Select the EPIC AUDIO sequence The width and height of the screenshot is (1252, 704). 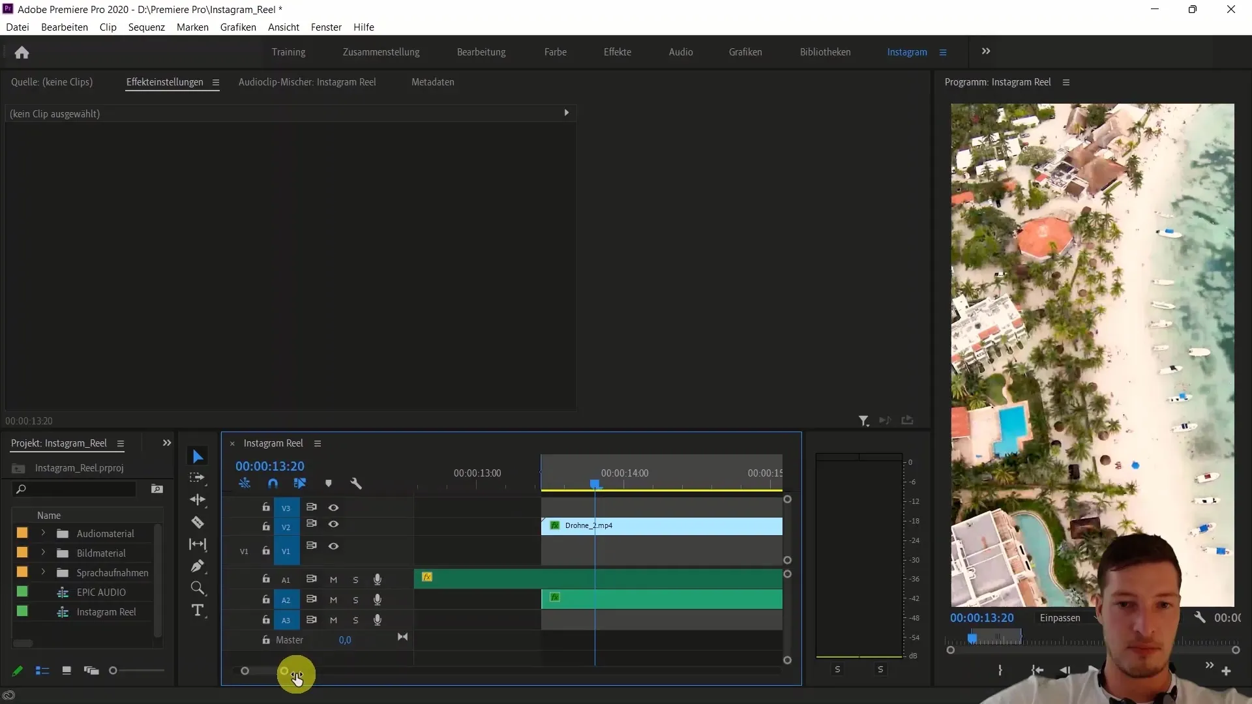click(x=101, y=593)
